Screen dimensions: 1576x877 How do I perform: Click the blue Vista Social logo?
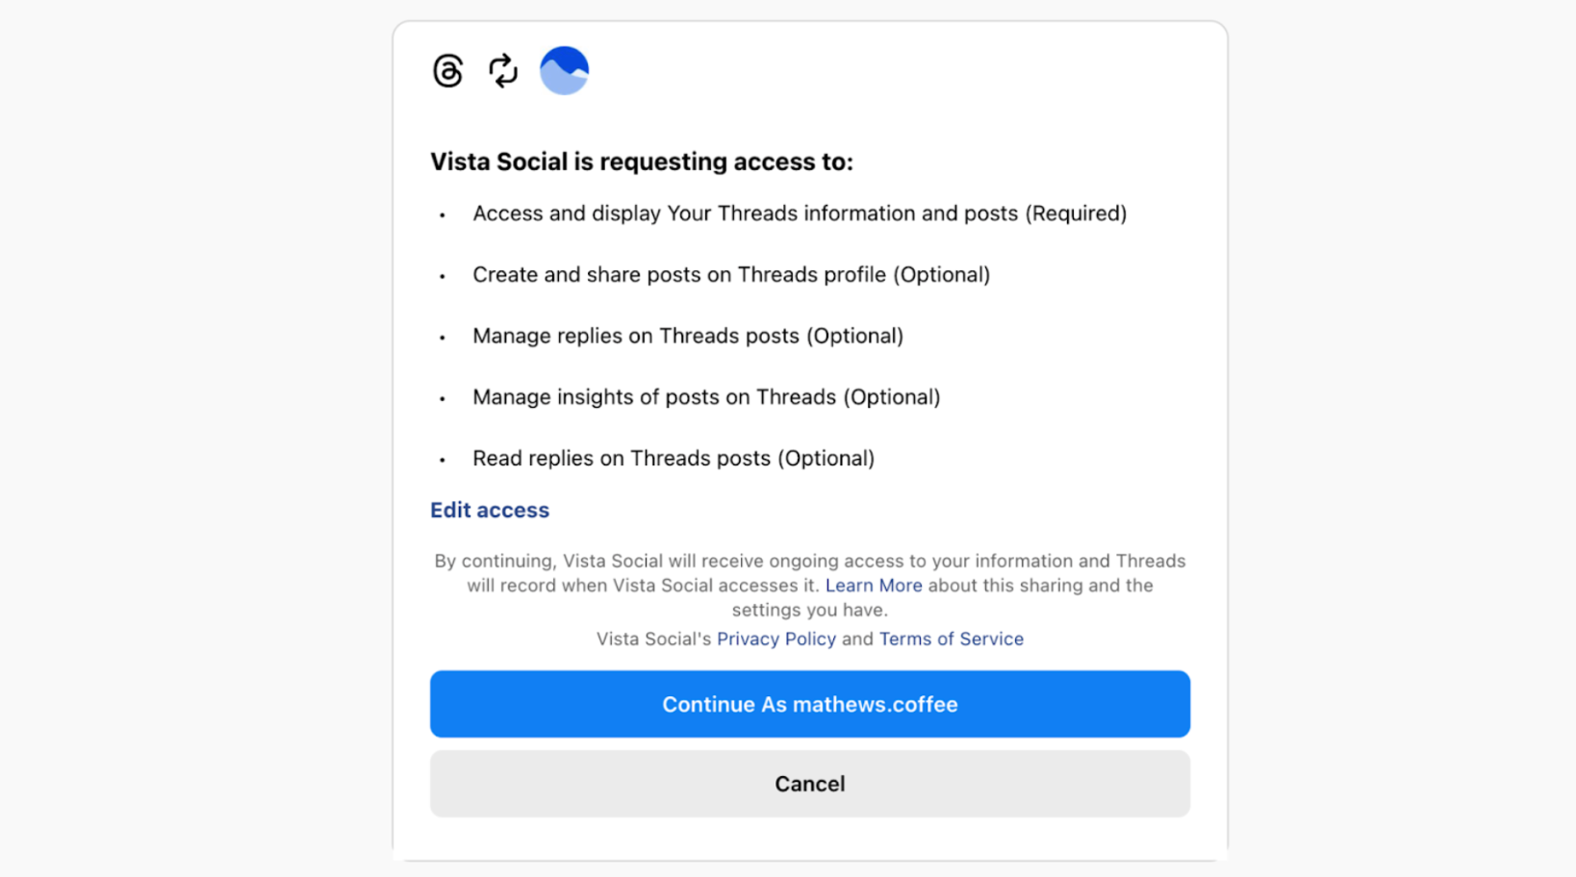coord(564,71)
